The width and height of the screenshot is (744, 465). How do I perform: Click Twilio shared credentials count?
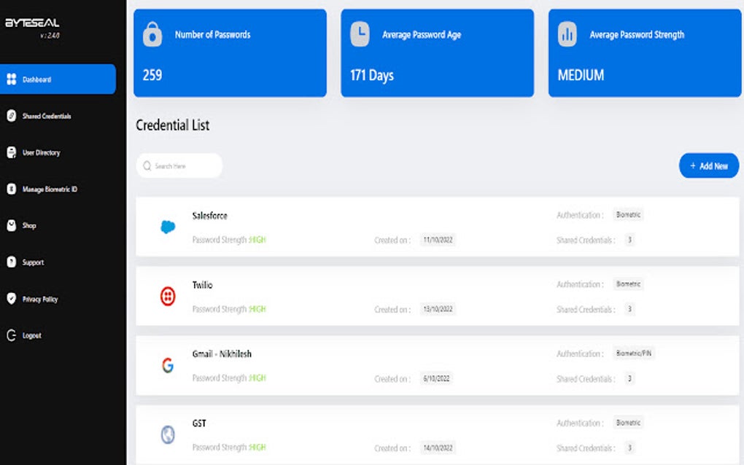point(629,309)
